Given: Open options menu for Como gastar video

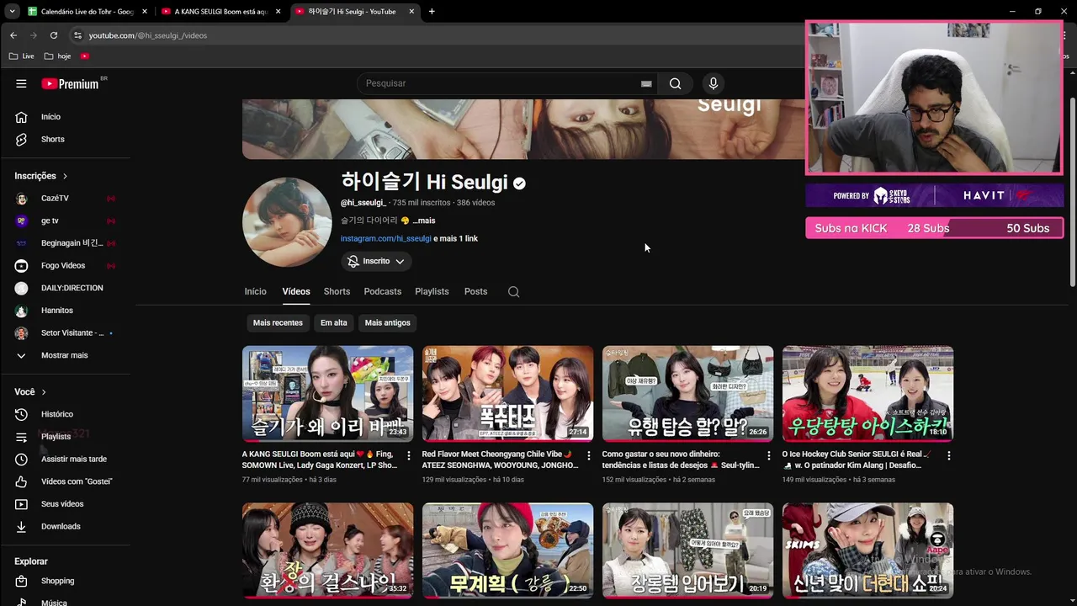Looking at the screenshot, I should click(769, 455).
